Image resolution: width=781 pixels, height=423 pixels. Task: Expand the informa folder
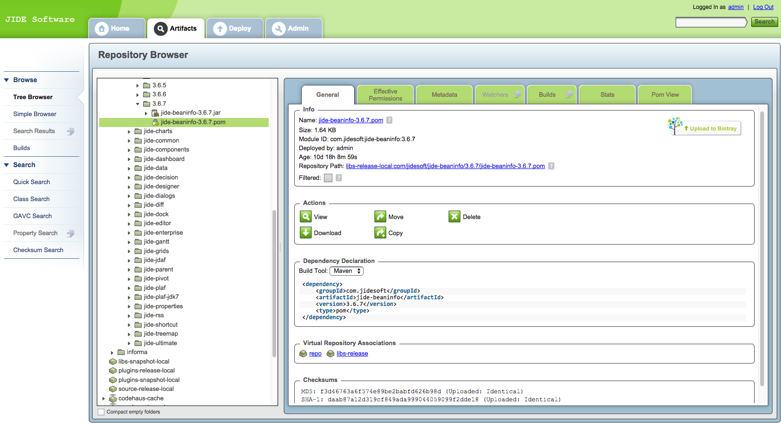(x=112, y=353)
